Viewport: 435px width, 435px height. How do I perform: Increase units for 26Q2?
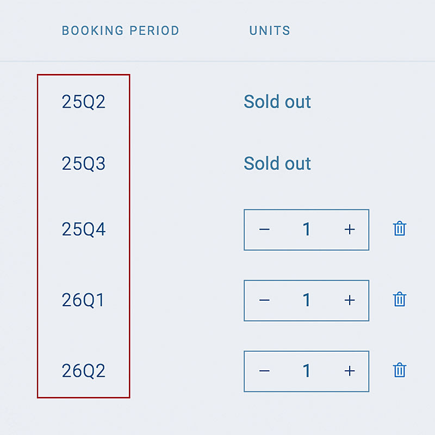[350, 371]
